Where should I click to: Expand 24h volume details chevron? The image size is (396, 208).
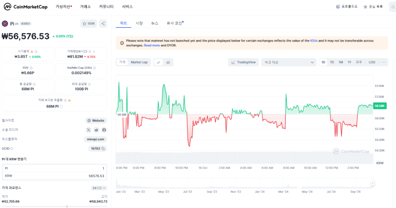94,51
